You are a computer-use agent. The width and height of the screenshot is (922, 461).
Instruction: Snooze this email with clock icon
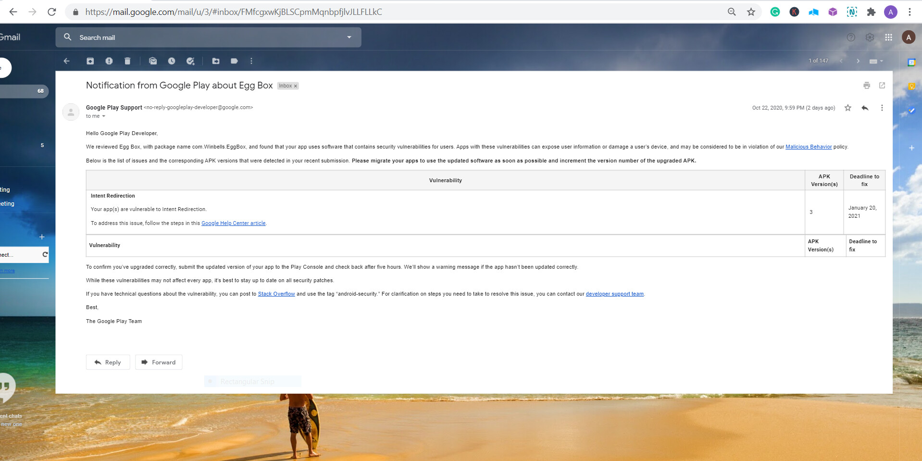172,61
